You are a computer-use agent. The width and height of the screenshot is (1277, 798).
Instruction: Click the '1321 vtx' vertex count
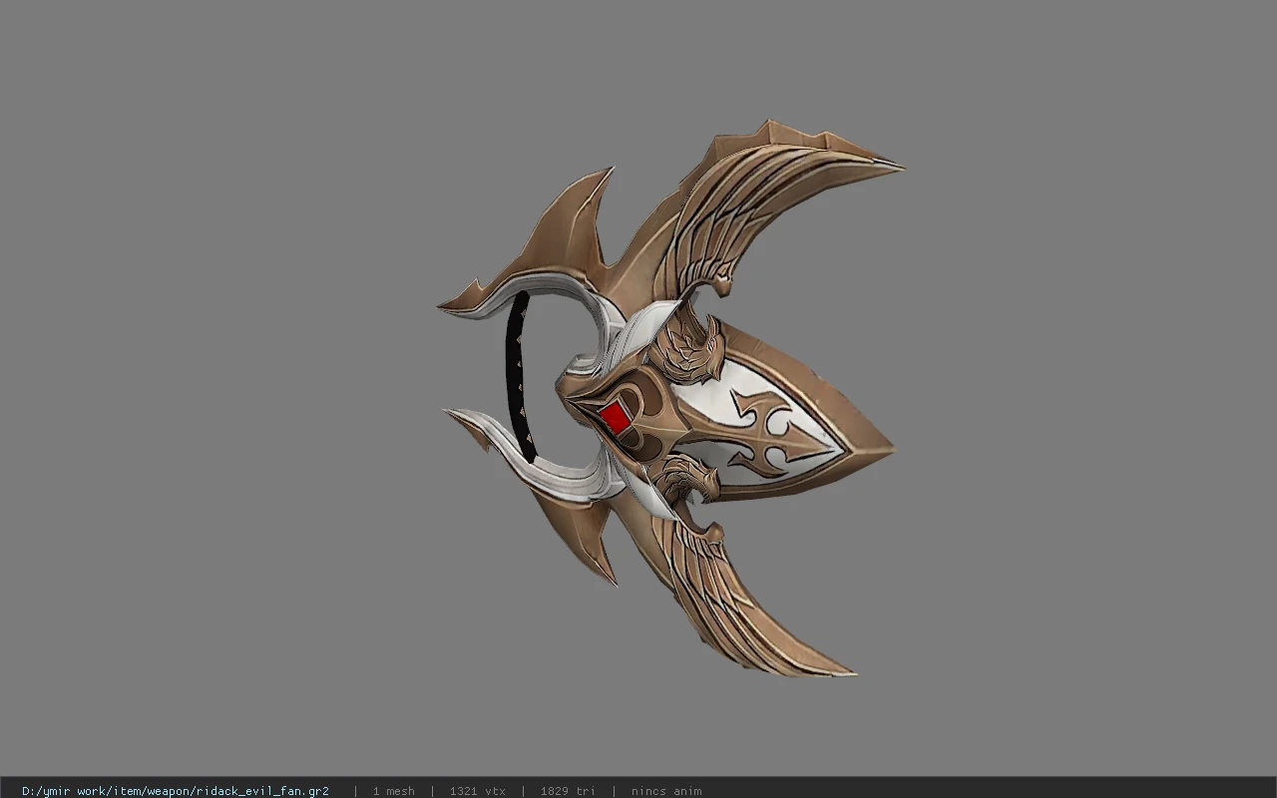[477, 791]
